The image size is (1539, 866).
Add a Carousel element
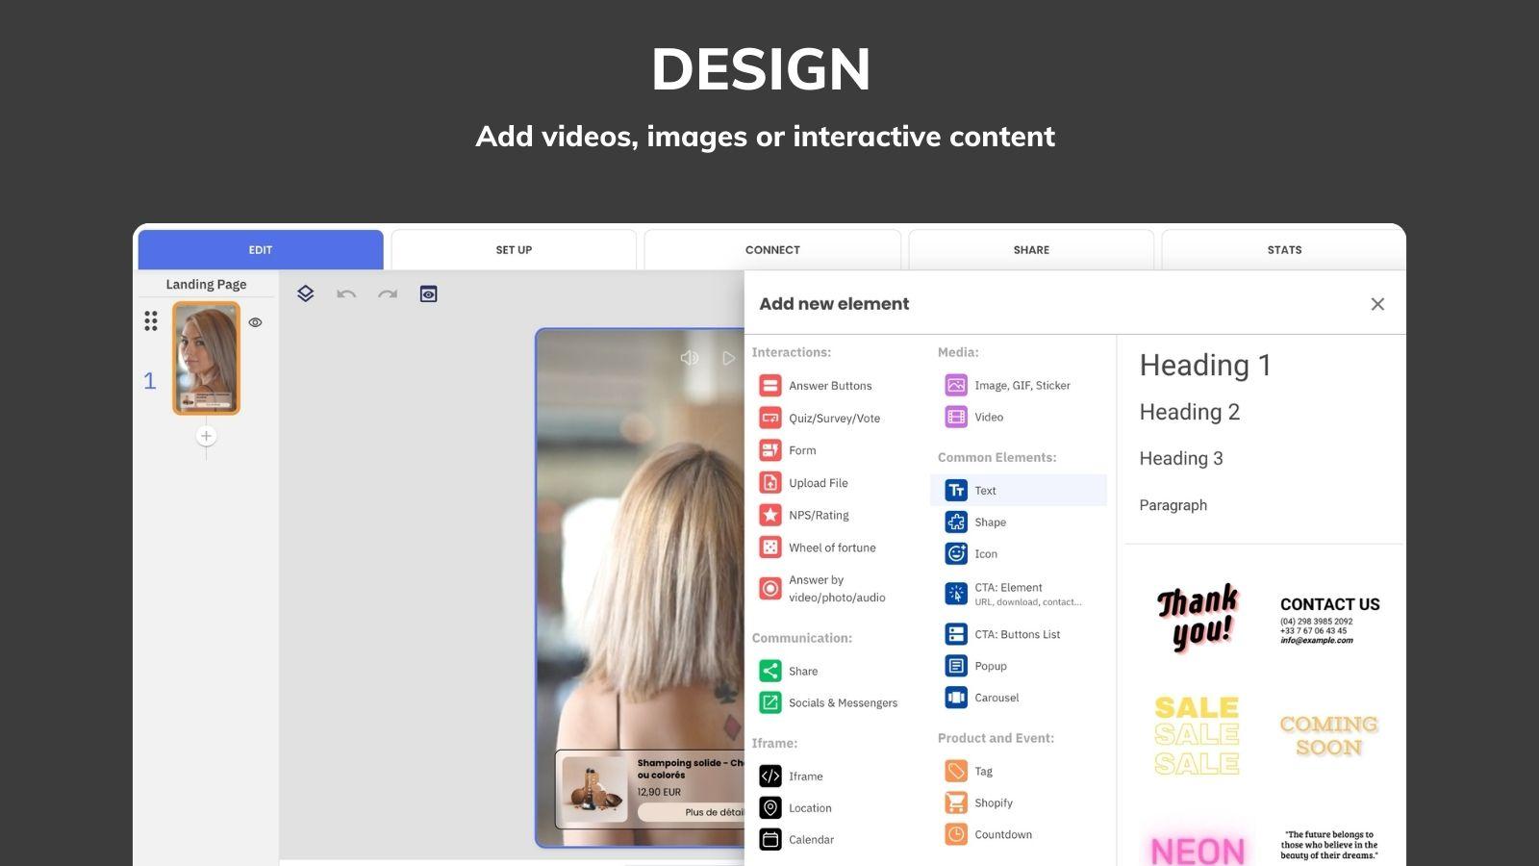(x=997, y=697)
